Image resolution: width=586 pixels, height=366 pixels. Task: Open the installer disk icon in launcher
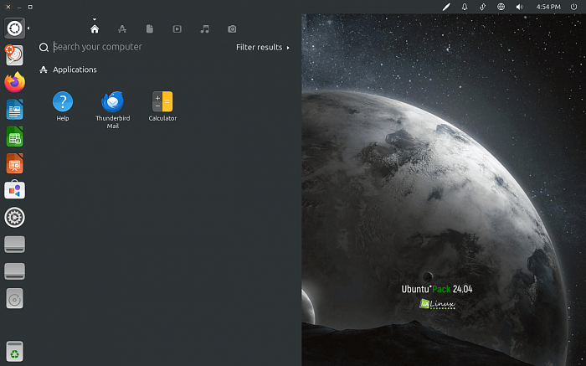pyautogui.click(x=14, y=55)
